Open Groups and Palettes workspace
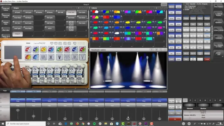The image size is (224, 126). [6, 9]
